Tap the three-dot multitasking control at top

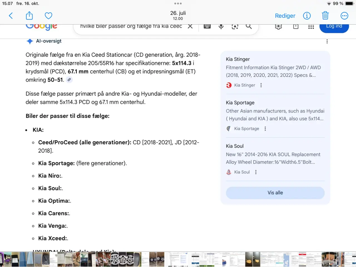[x=178, y=4]
